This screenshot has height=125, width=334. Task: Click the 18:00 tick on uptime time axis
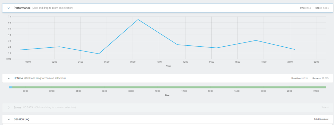coord(263,91)
